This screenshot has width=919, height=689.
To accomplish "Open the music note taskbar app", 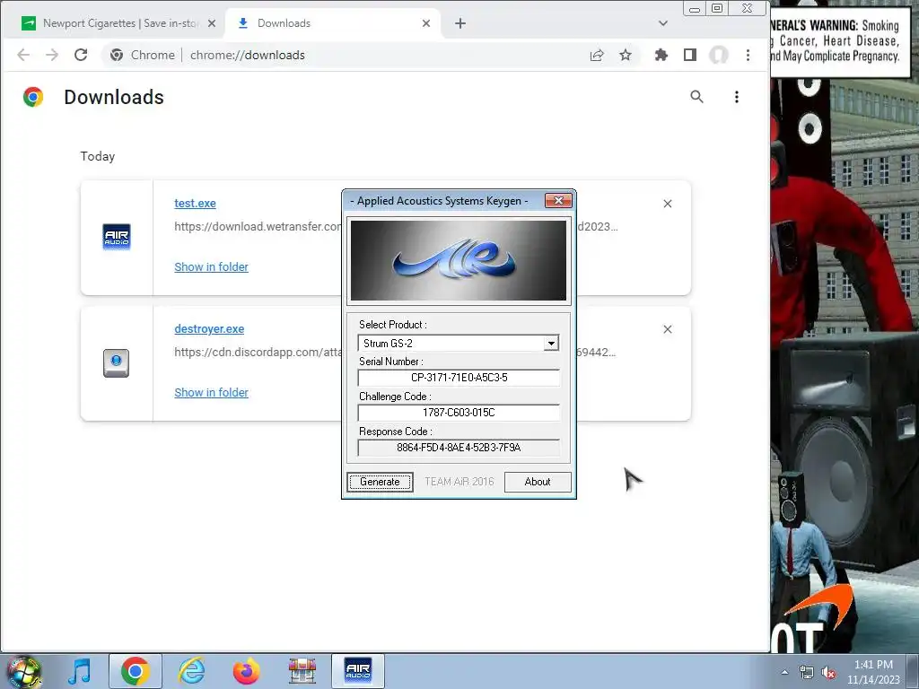I will point(80,671).
